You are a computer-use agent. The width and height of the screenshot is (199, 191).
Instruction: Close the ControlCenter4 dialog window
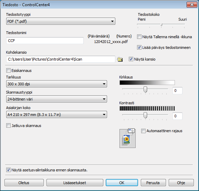click(x=192, y=5)
